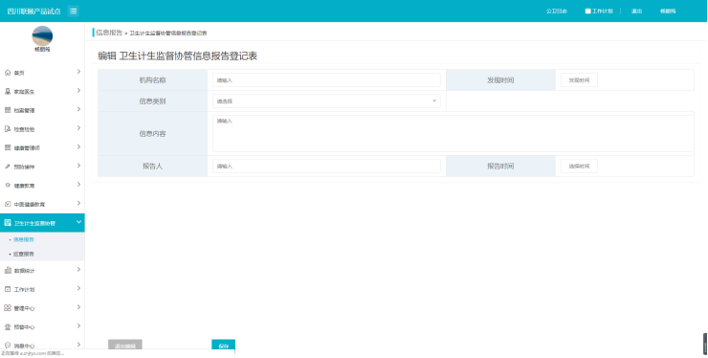Click the 管理中心 grid icon
The width and height of the screenshot is (708, 358).
[x=8, y=308]
